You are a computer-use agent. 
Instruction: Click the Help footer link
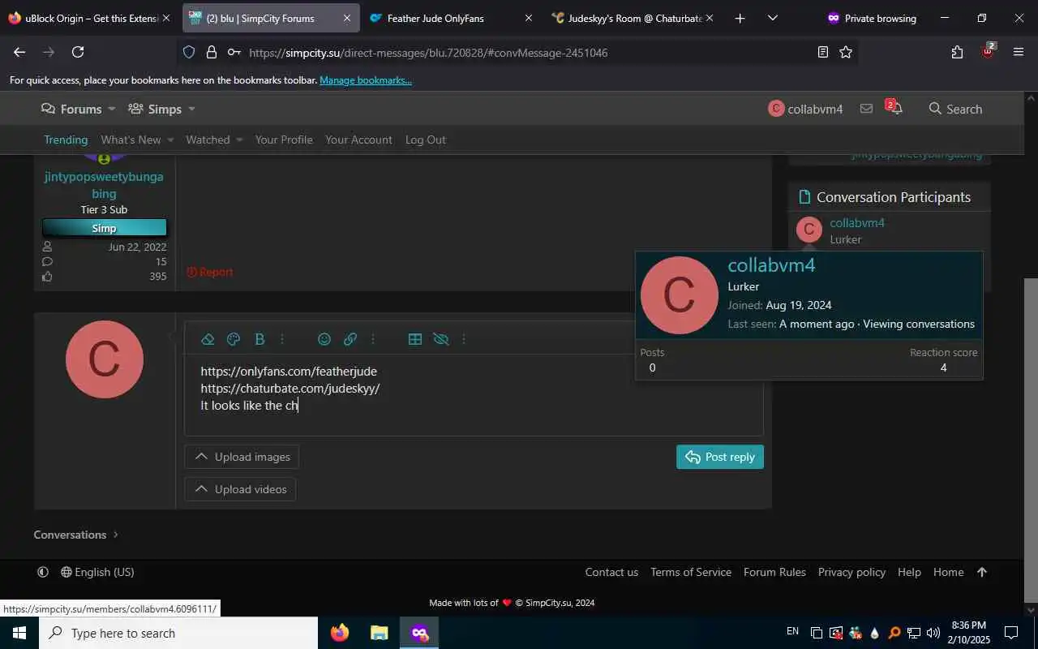pyautogui.click(x=909, y=572)
